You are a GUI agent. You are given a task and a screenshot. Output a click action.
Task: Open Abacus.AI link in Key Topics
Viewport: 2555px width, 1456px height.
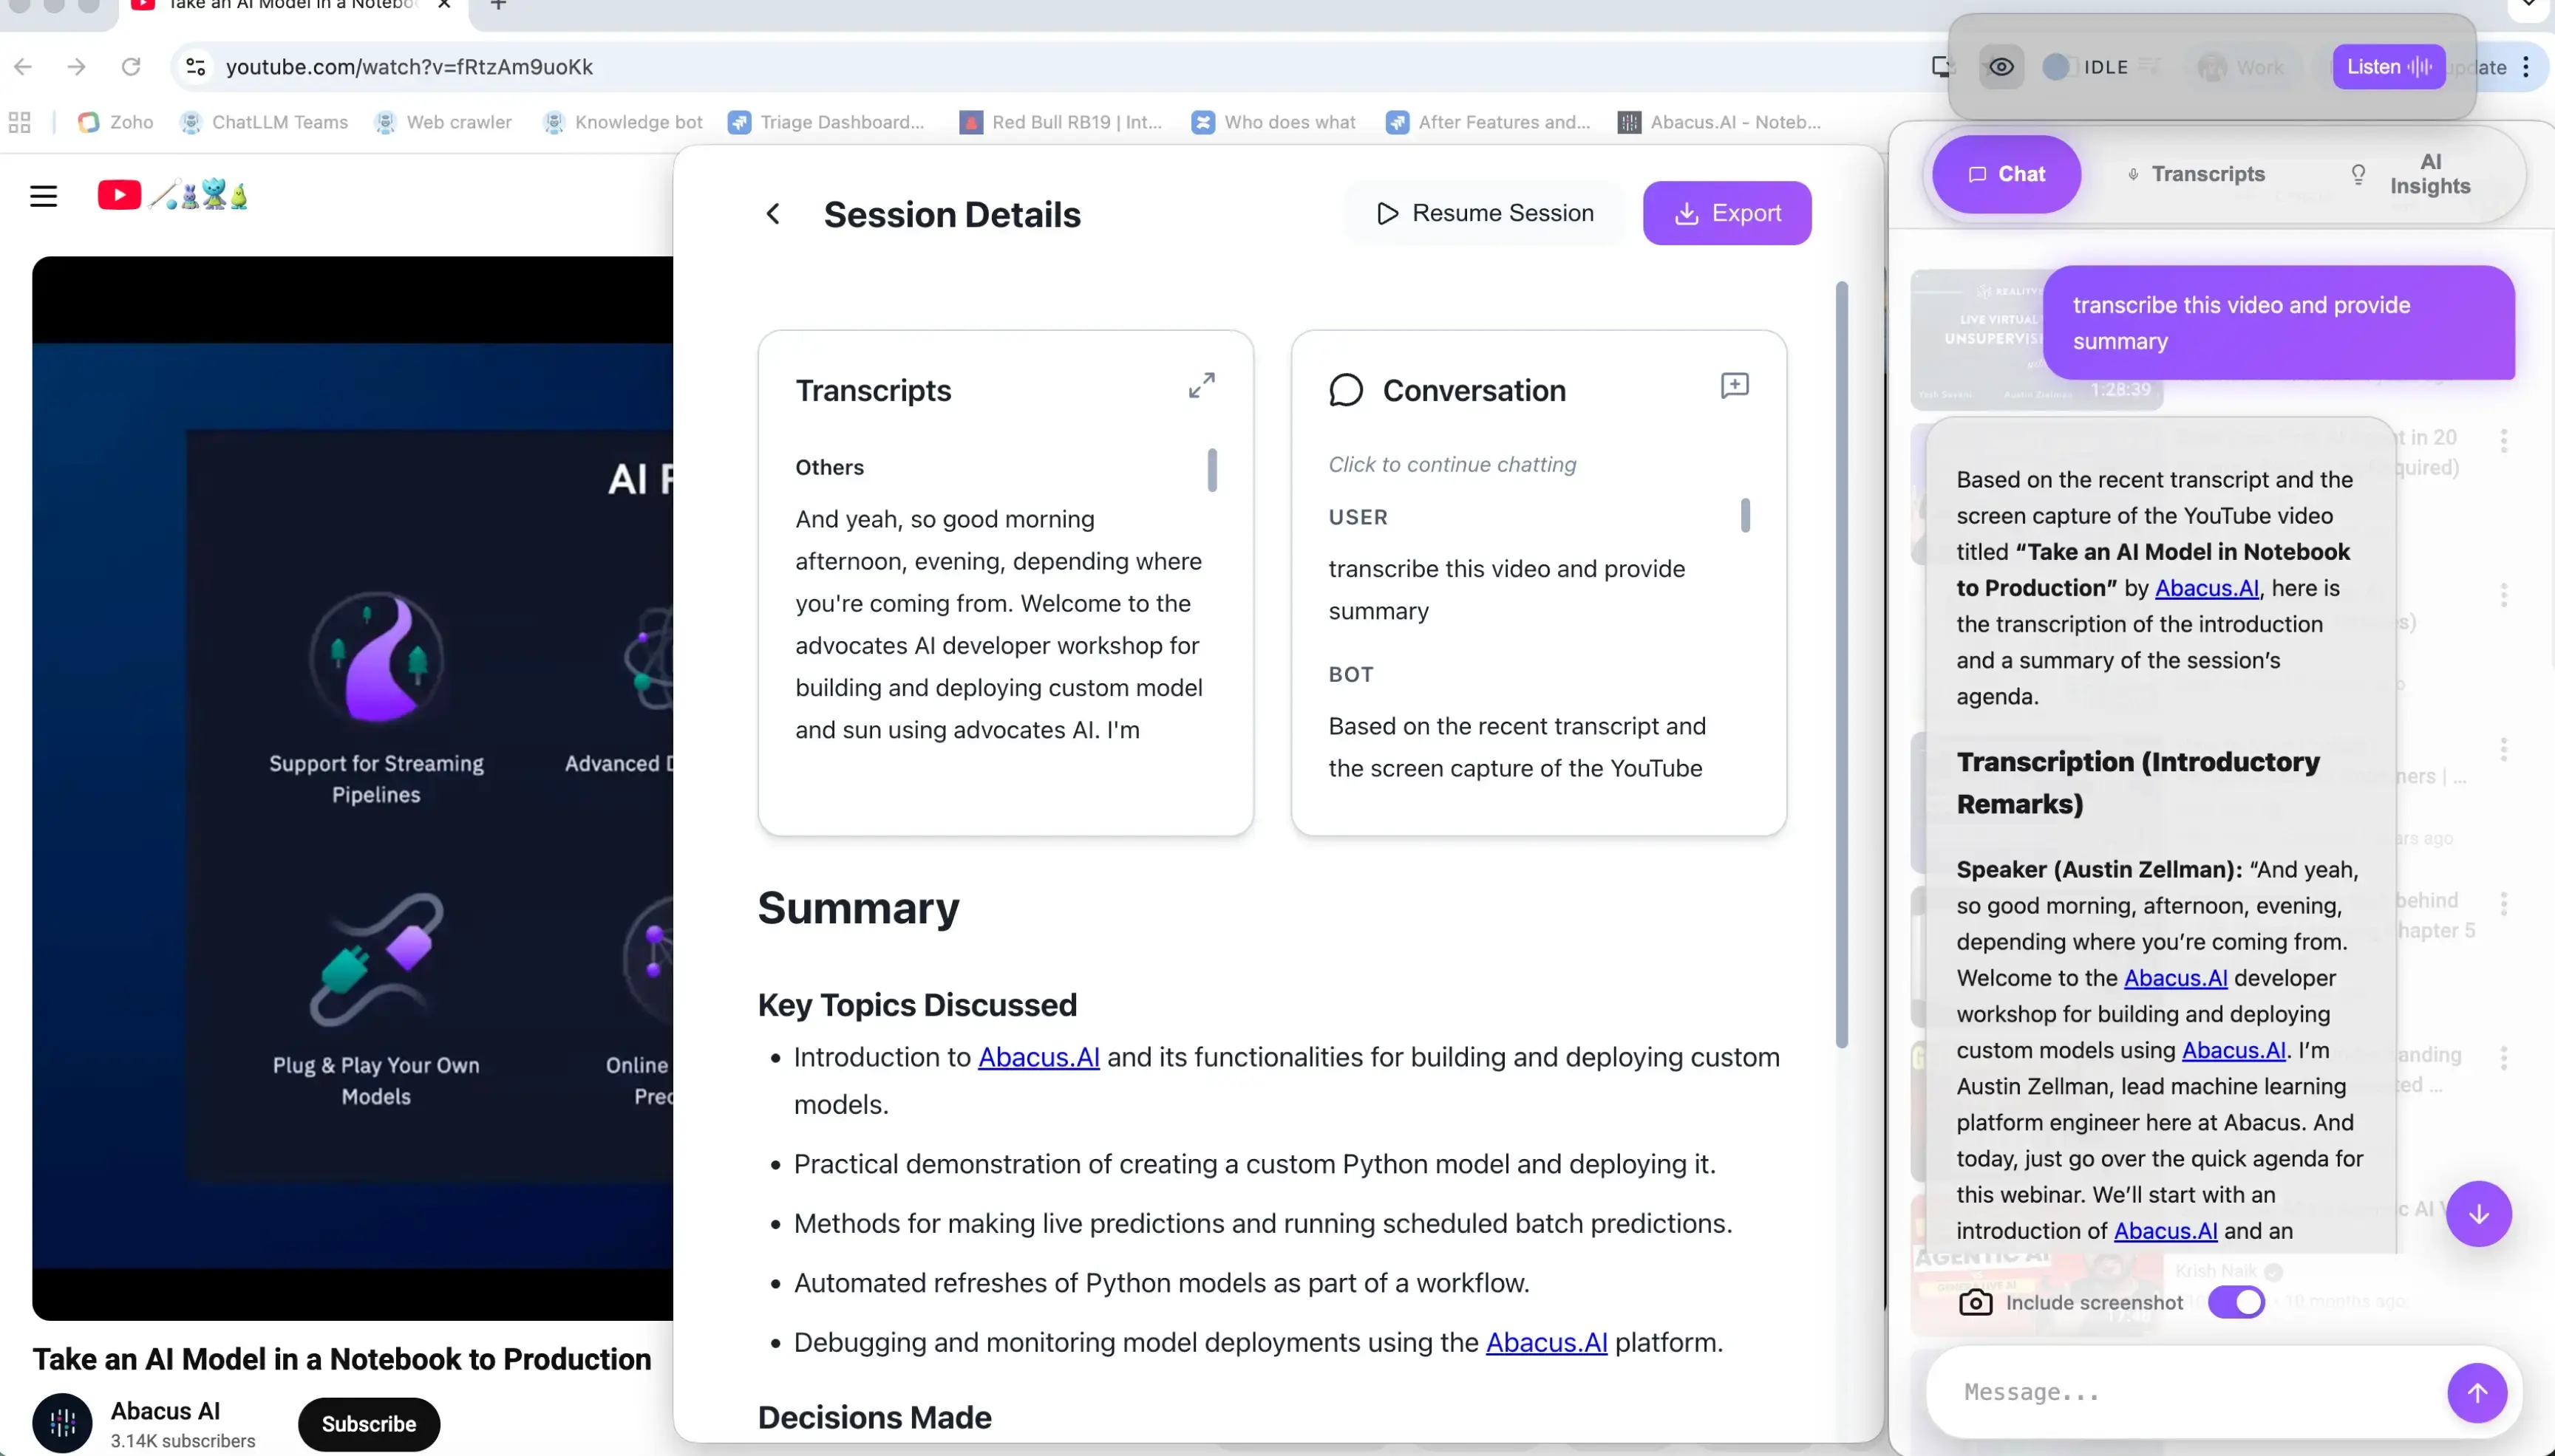click(1038, 1057)
